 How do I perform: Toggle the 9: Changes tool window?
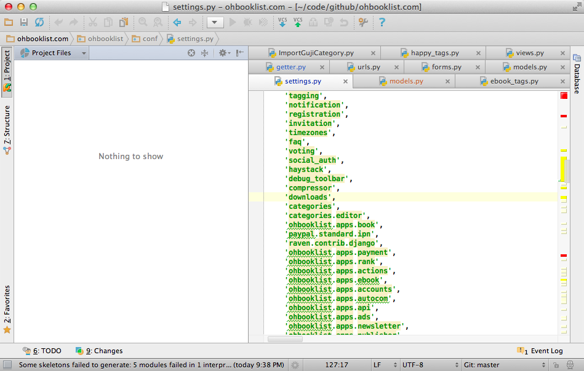(99, 351)
